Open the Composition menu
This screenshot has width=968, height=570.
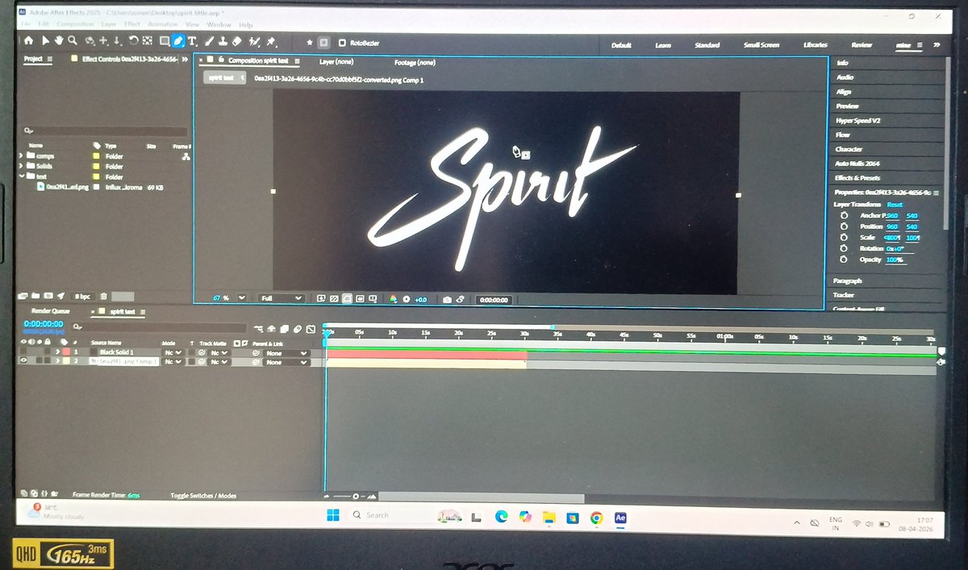coord(75,24)
